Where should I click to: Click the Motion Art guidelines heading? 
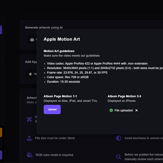pyautogui.click(x=59, y=51)
